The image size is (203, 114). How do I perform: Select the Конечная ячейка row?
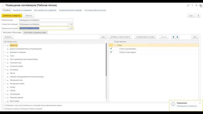click(x=54, y=66)
